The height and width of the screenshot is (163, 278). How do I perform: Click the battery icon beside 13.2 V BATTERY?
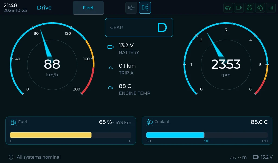[110, 47]
